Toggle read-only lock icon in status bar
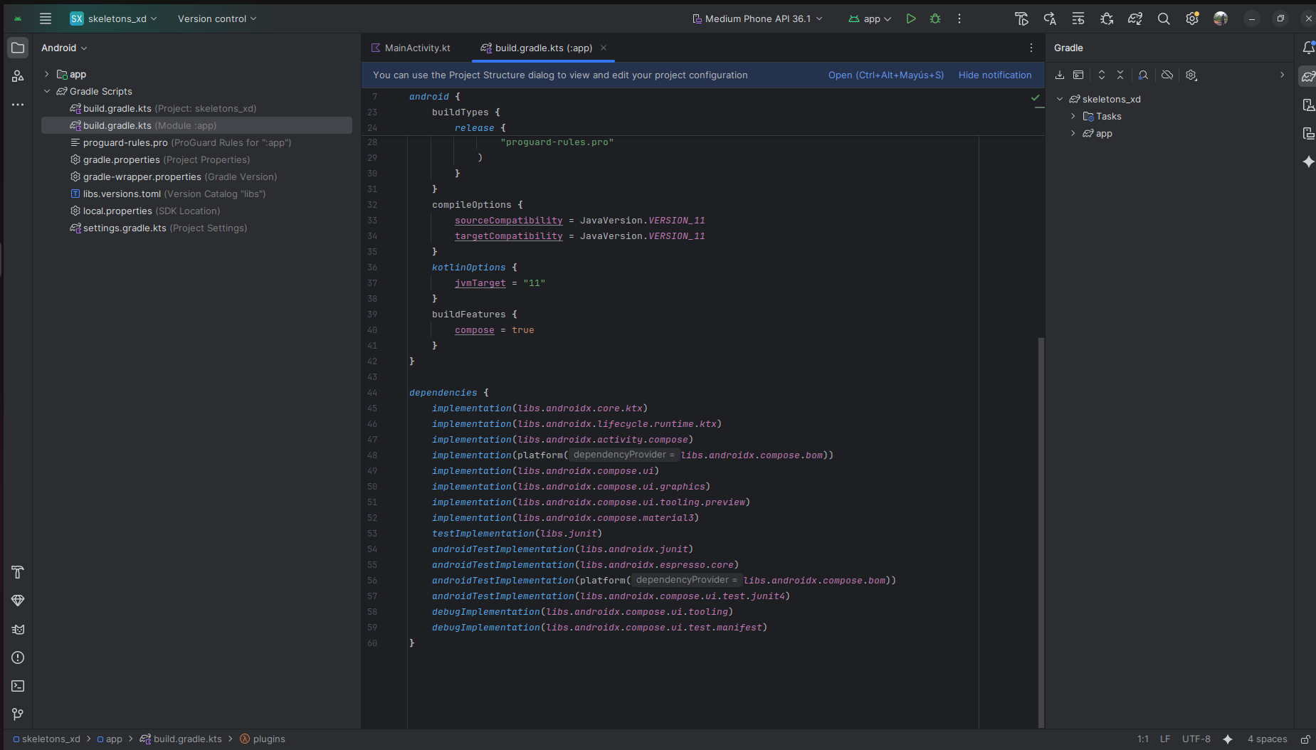This screenshot has height=750, width=1316. pyautogui.click(x=1305, y=739)
